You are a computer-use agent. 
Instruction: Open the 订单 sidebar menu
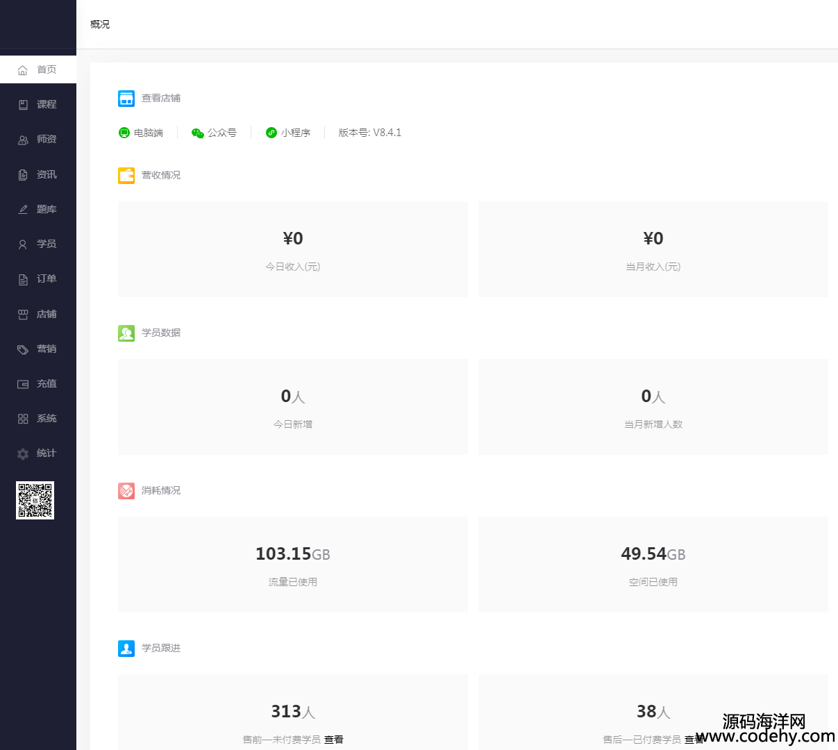coord(38,278)
